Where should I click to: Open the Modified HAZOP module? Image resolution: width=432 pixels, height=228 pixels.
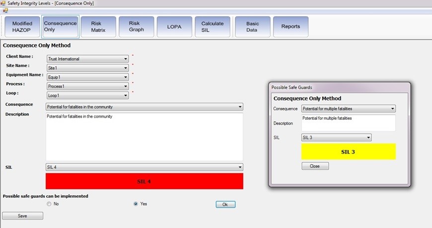[22, 27]
